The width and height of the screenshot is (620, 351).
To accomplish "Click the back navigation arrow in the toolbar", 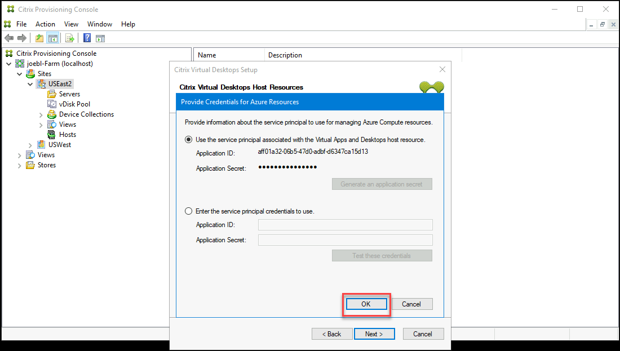I will [x=9, y=38].
